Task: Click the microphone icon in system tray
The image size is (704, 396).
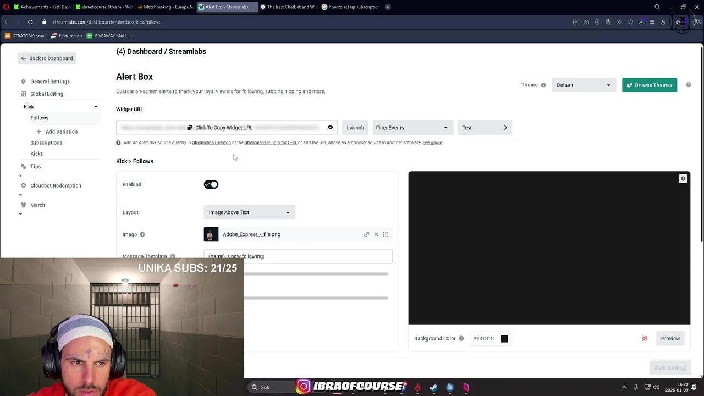Action: (636, 387)
